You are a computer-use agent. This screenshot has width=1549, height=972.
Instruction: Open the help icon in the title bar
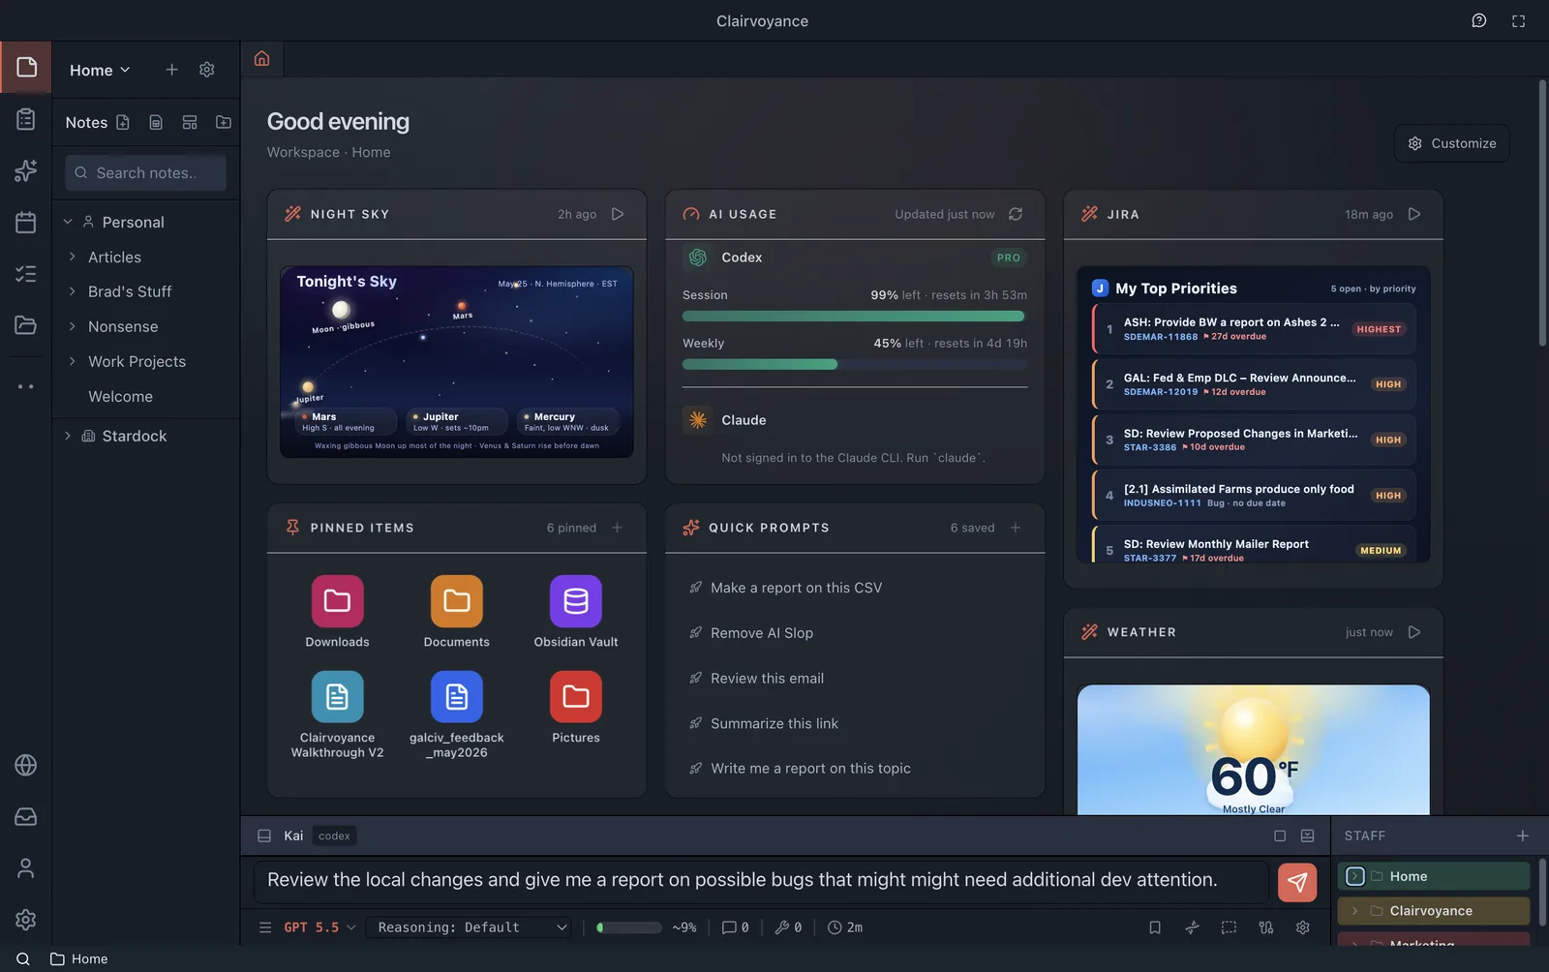1479,20
